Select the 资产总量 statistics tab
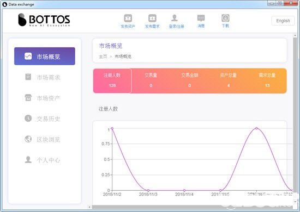 [x=228, y=80]
